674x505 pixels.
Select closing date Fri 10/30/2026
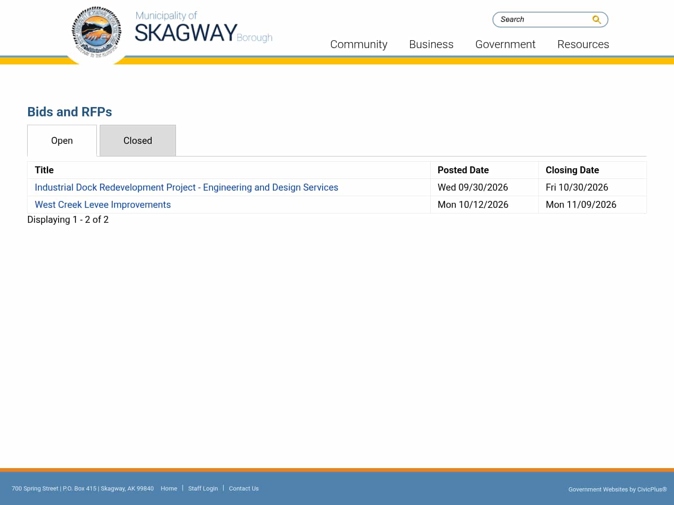point(577,187)
